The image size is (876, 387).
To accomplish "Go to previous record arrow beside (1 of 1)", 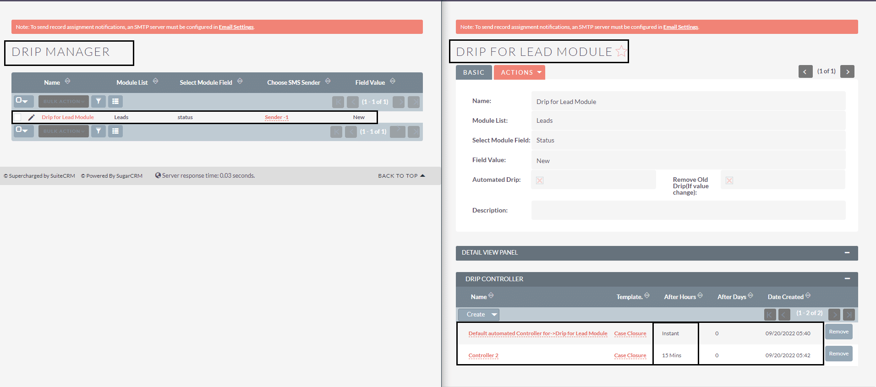I will [805, 71].
